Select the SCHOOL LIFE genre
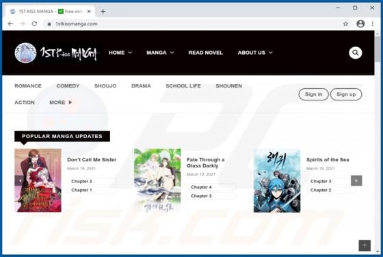The width and height of the screenshot is (383, 257). [183, 85]
